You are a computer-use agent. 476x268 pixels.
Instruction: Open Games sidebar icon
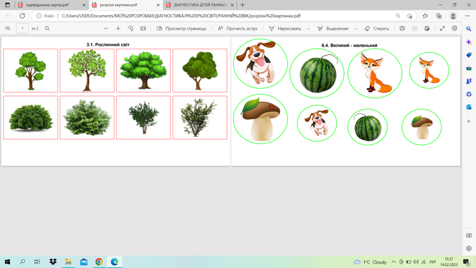[x=469, y=81]
